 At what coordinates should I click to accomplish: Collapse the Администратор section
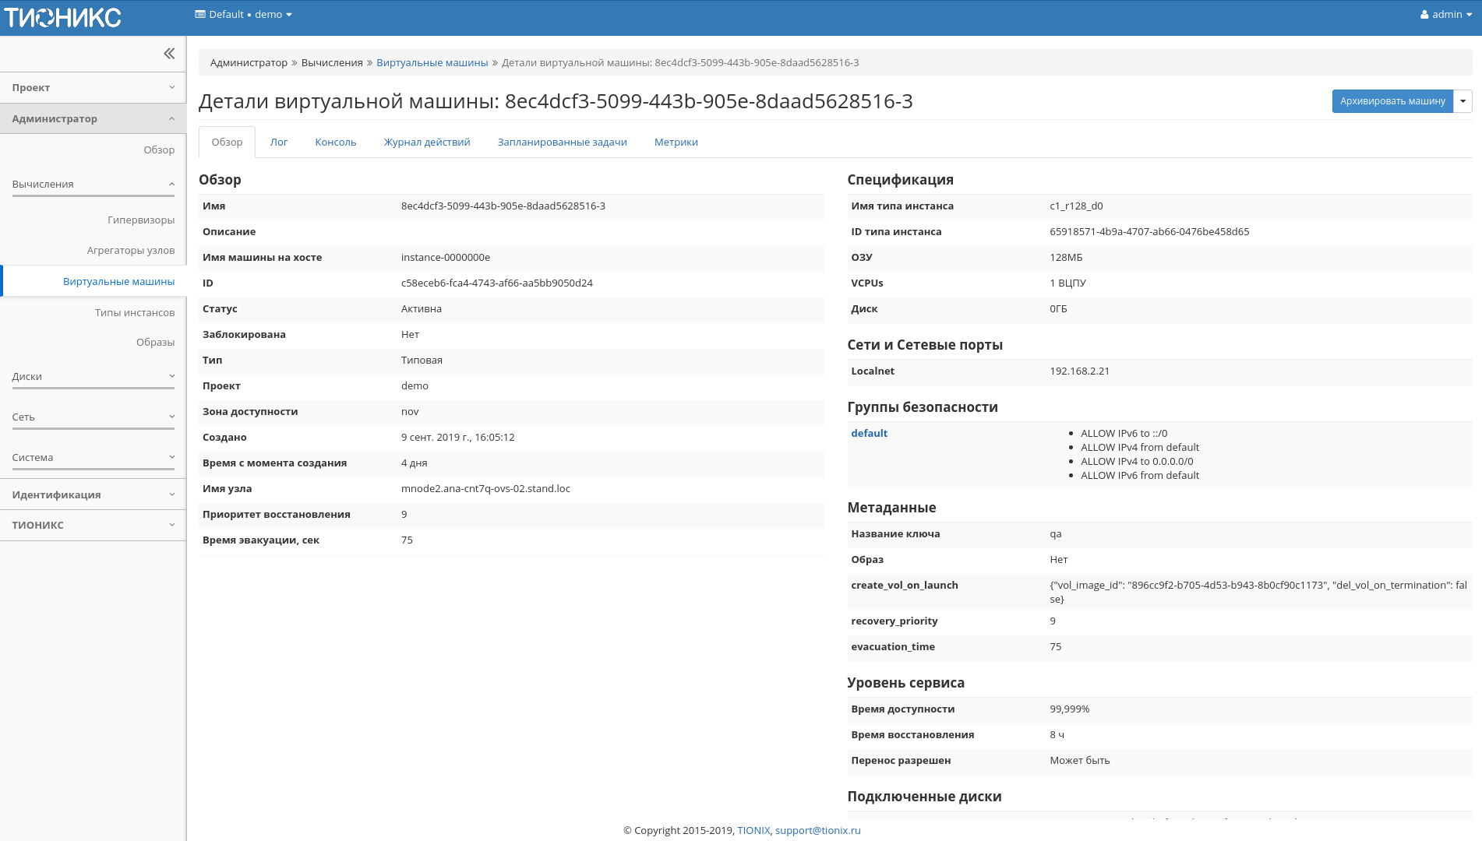point(93,118)
